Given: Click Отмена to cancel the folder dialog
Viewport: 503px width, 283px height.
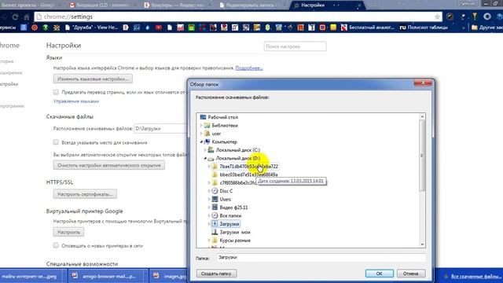Looking at the screenshot, I should click(411, 274).
